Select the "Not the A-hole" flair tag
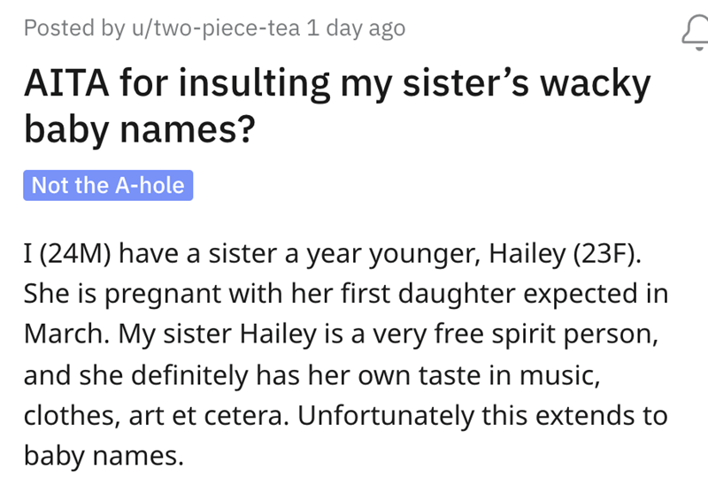 (x=108, y=186)
